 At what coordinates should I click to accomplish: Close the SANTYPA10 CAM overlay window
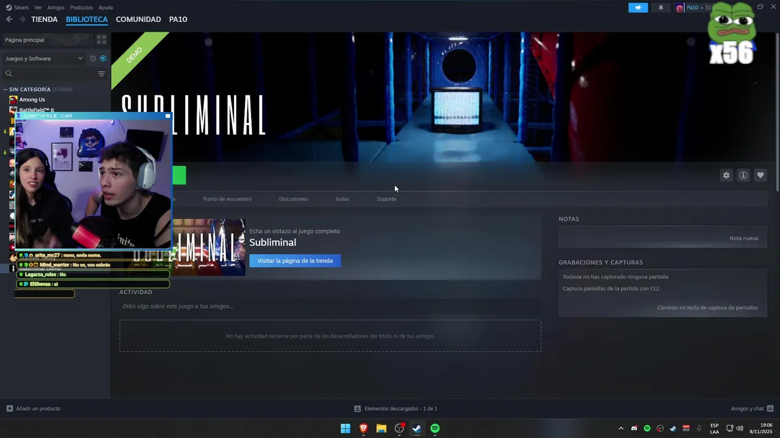168,116
